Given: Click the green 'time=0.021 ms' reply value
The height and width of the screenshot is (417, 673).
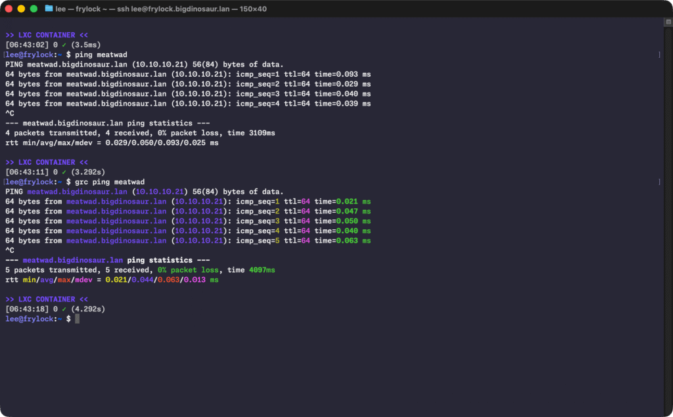Looking at the screenshot, I should pos(342,202).
